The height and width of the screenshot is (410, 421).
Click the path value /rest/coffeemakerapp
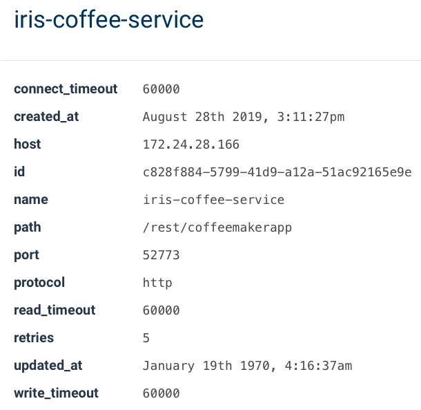(217, 227)
